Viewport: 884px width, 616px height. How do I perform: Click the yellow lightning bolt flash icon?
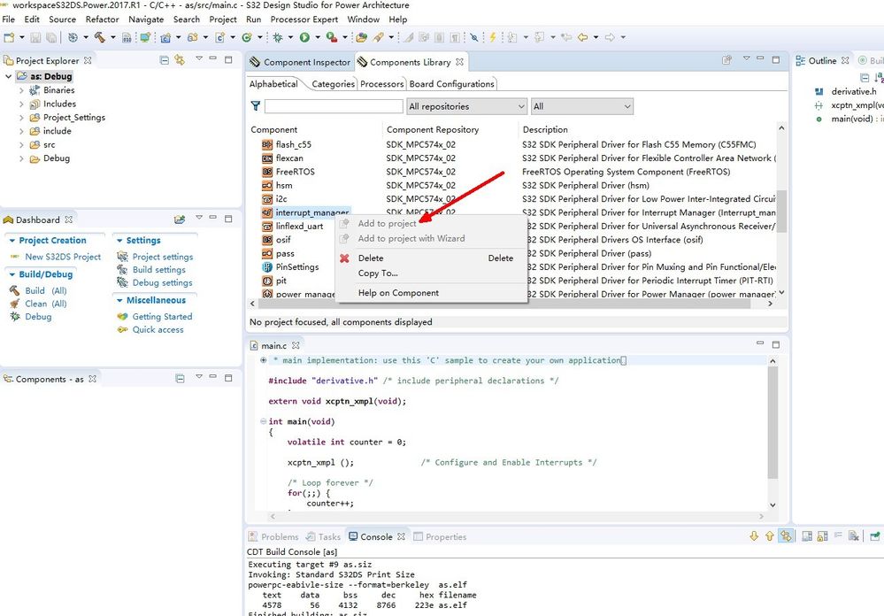coord(492,37)
